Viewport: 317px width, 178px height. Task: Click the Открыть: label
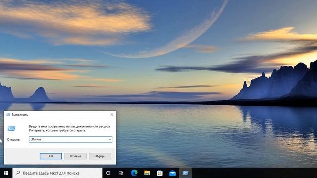(14, 139)
